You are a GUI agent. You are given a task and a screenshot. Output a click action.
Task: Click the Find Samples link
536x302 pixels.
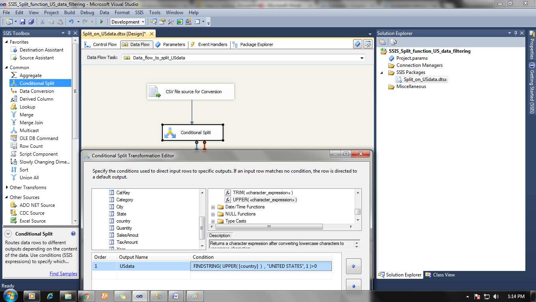63,274
